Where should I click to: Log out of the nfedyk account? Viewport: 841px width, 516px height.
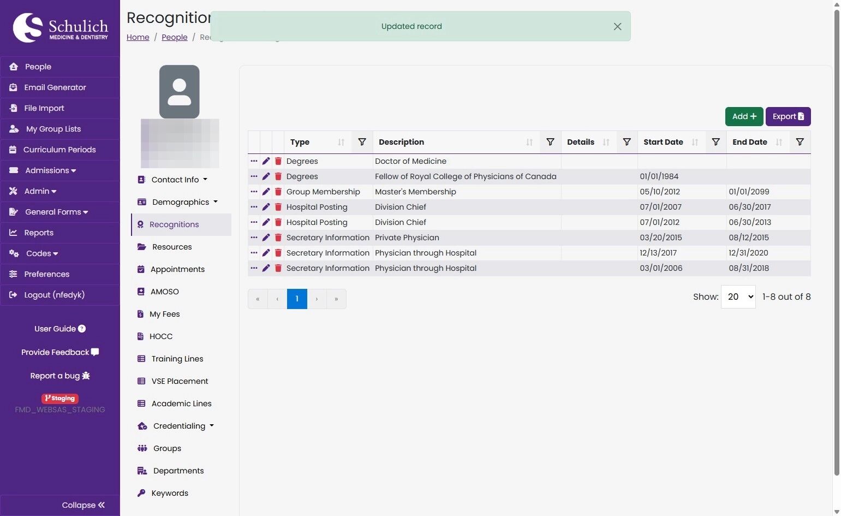point(60,295)
